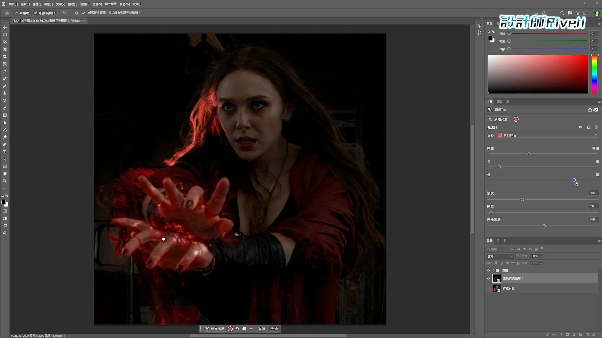602x338 pixels.
Task: Open the 自訂顏色 color dropdown
Action: 547,135
